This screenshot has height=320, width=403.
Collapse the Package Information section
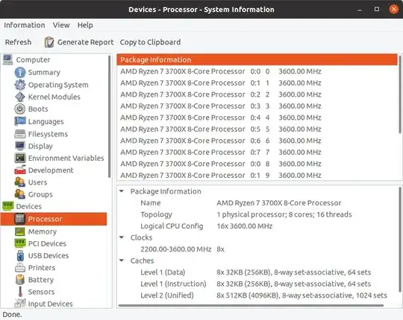[122, 191]
